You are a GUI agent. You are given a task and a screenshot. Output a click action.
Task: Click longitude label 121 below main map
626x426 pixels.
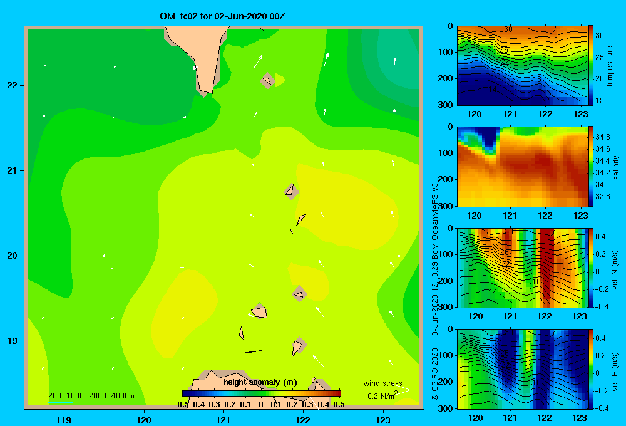tap(223, 420)
